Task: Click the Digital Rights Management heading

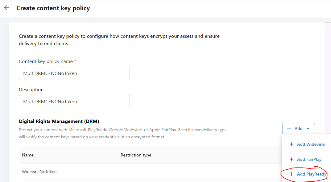Action: pyautogui.click(x=59, y=121)
